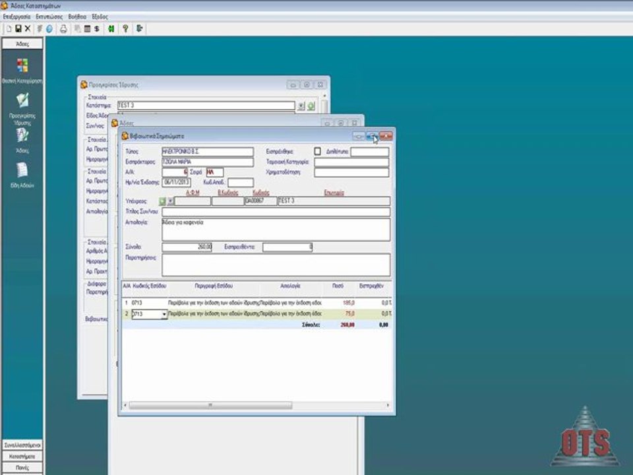The image size is (633, 475).
Task: Click the calendar table toolbar icon
Action: pyautogui.click(x=87, y=28)
